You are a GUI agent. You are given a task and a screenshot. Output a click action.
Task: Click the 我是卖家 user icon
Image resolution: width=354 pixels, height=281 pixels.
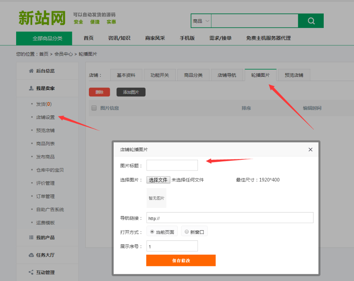pyautogui.click(x=31, y=88)
